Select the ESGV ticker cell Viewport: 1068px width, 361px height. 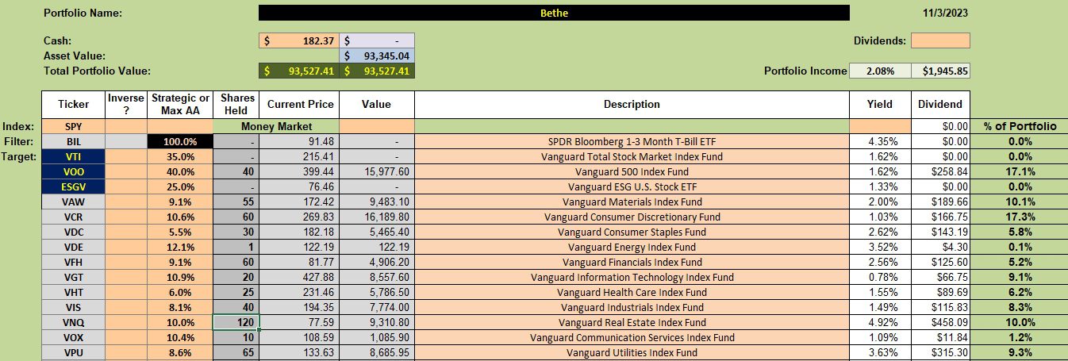point(74,186)
